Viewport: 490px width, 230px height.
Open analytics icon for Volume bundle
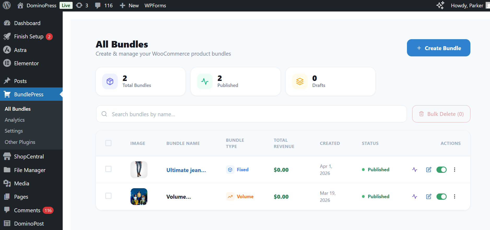(415, 197)
